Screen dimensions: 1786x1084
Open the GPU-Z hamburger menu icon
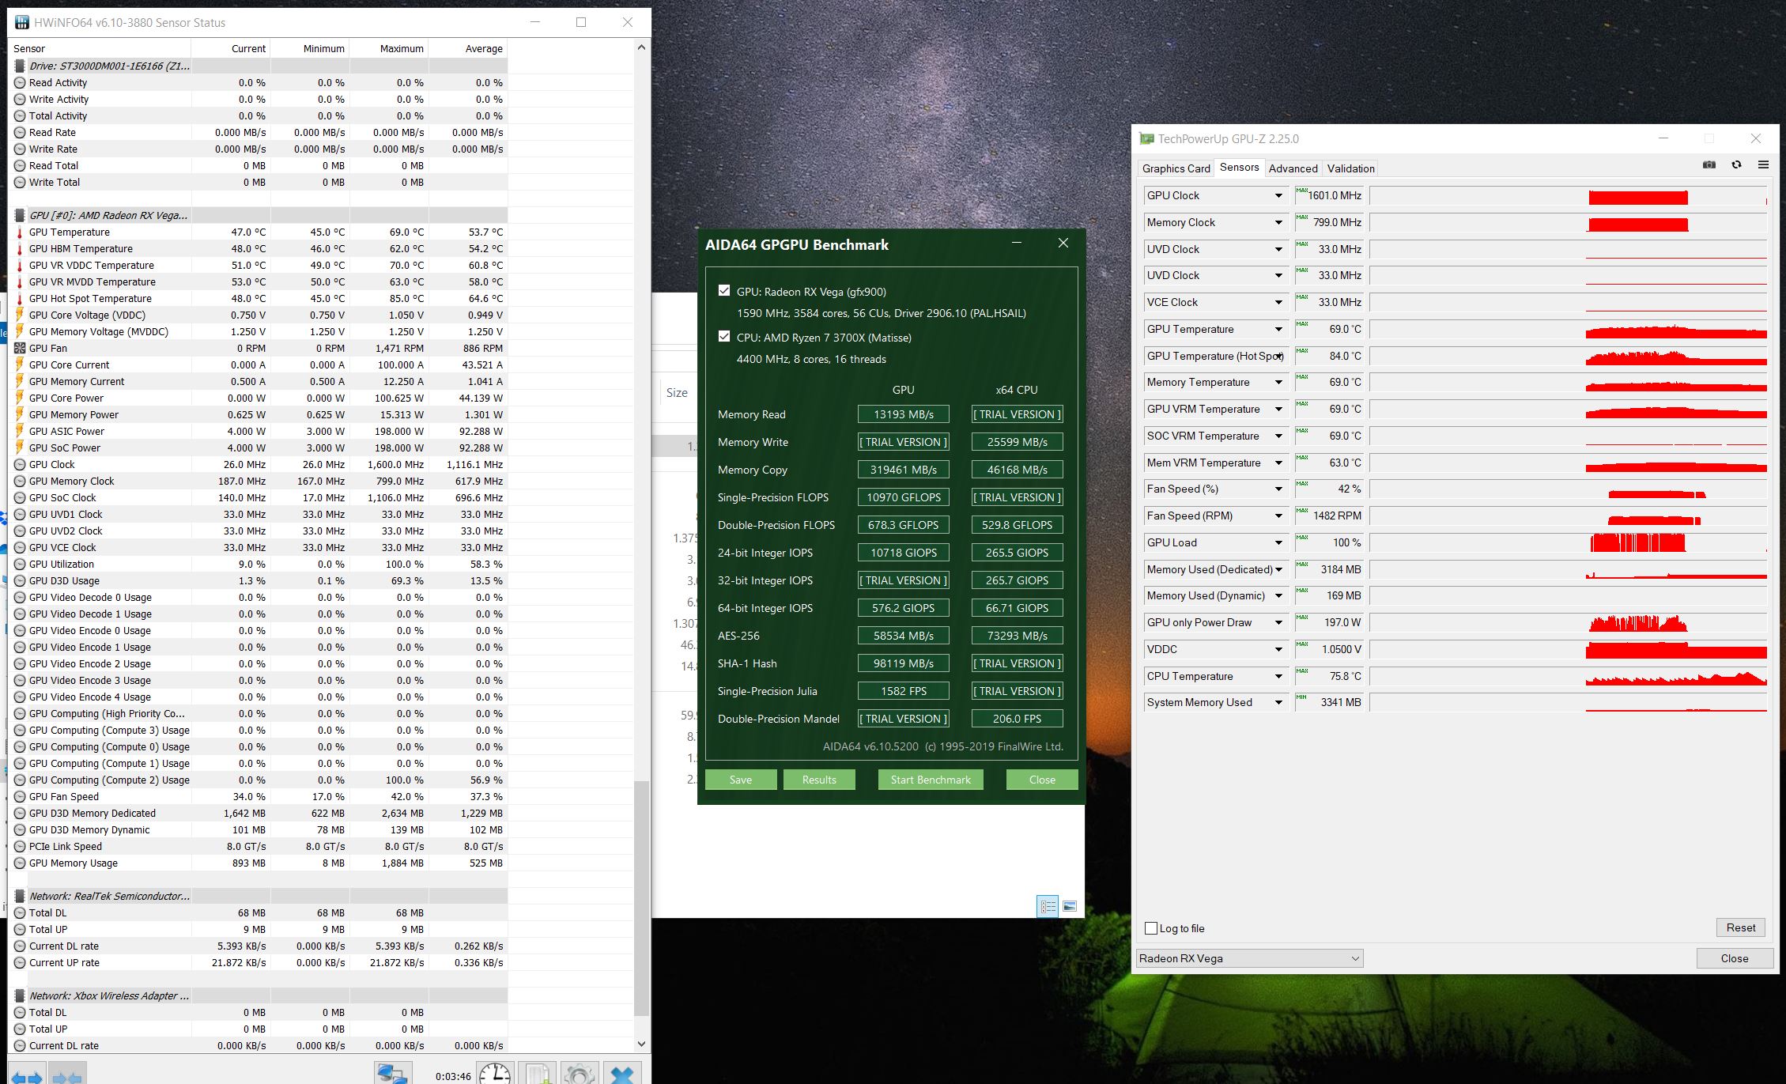tap(1763, 165)
